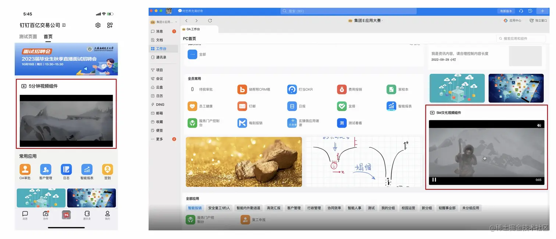Launch the 家校本 app

tap(398, 89)
